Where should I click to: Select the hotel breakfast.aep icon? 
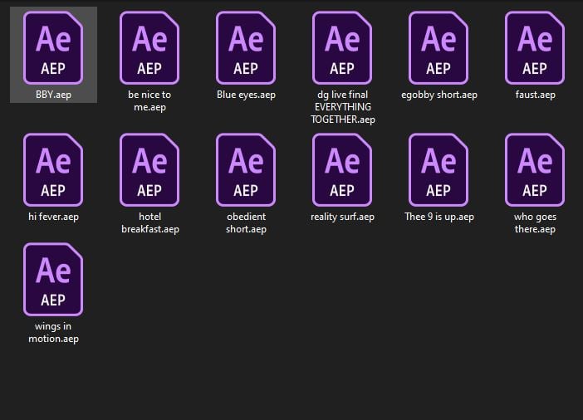coord(149,170)
